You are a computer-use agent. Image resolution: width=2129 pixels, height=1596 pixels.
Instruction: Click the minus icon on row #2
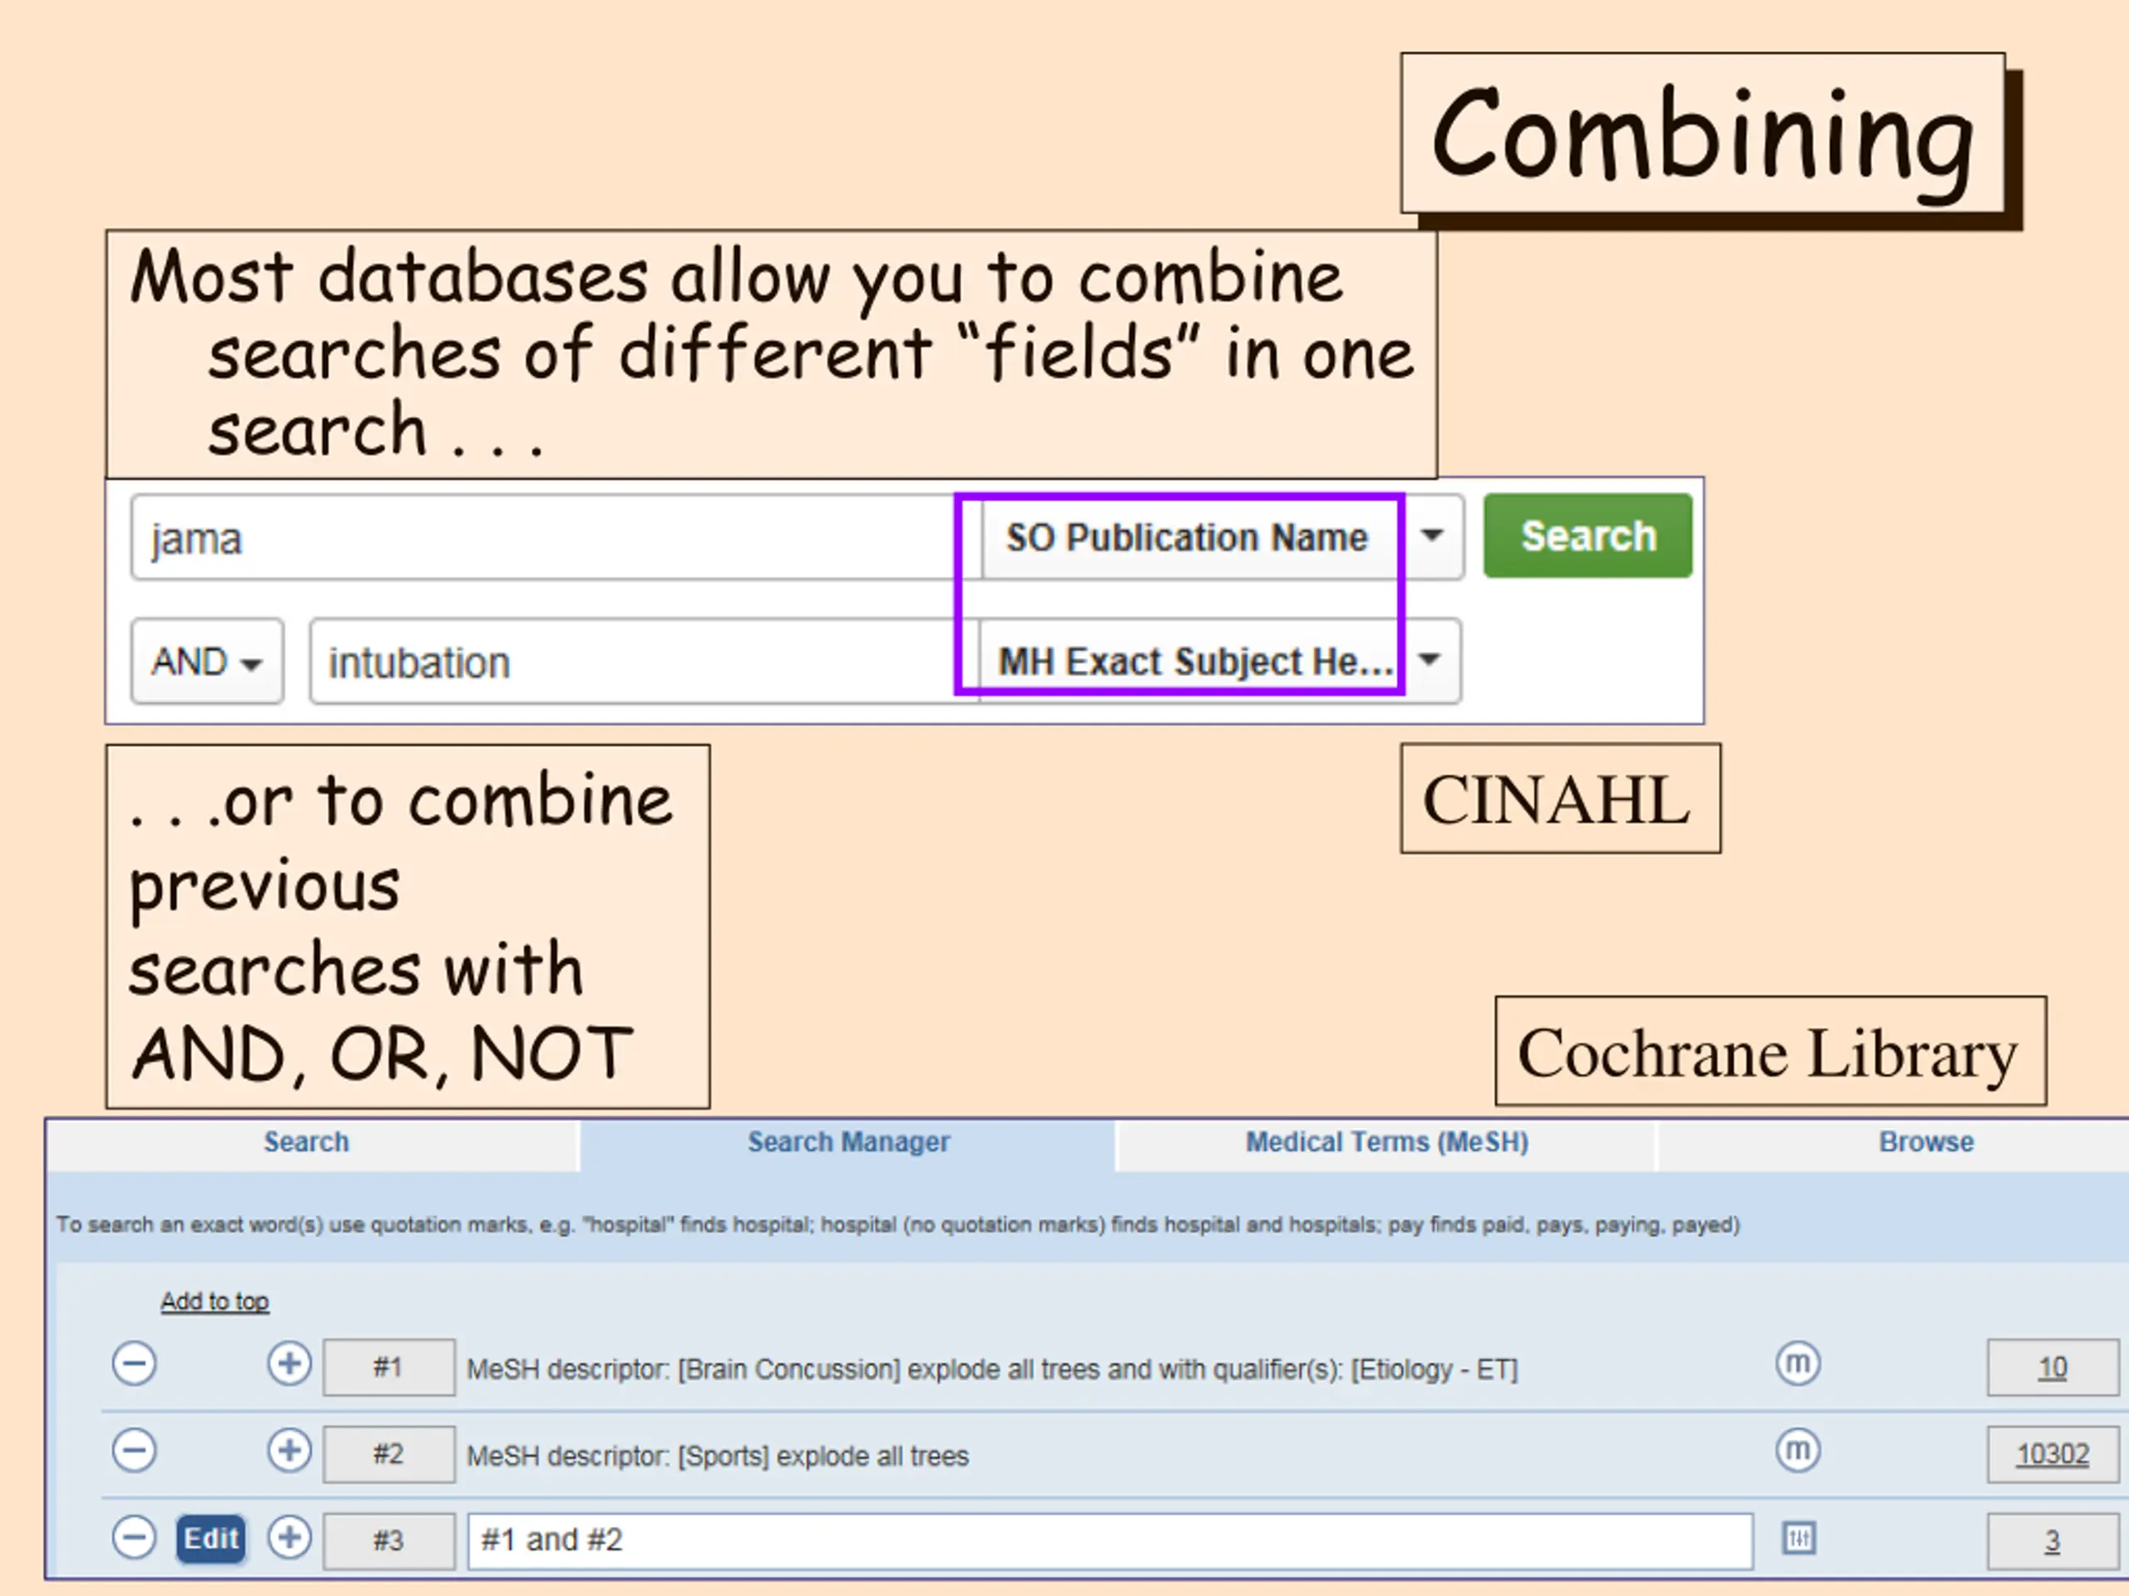pos(134,1451)
